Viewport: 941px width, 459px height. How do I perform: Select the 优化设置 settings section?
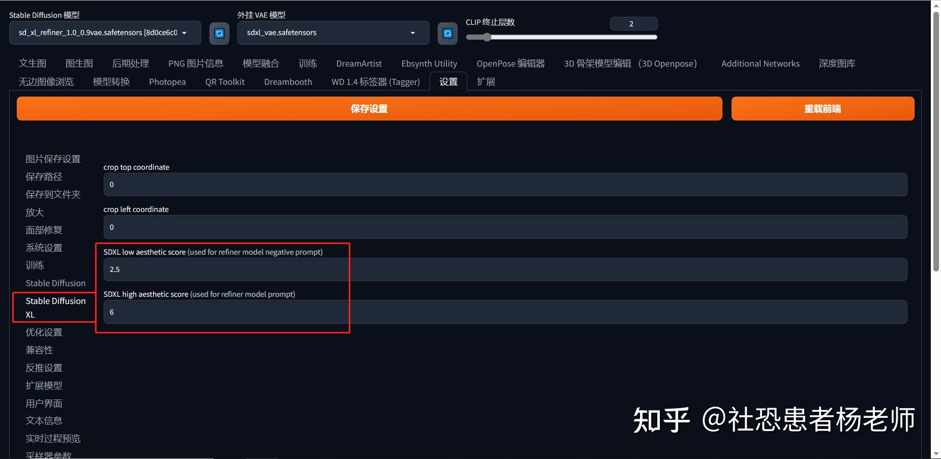(x=44, y=332)
